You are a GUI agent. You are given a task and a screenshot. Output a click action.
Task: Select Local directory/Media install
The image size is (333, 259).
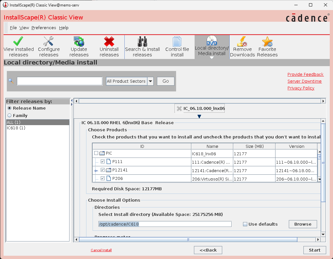pos(212,46)
